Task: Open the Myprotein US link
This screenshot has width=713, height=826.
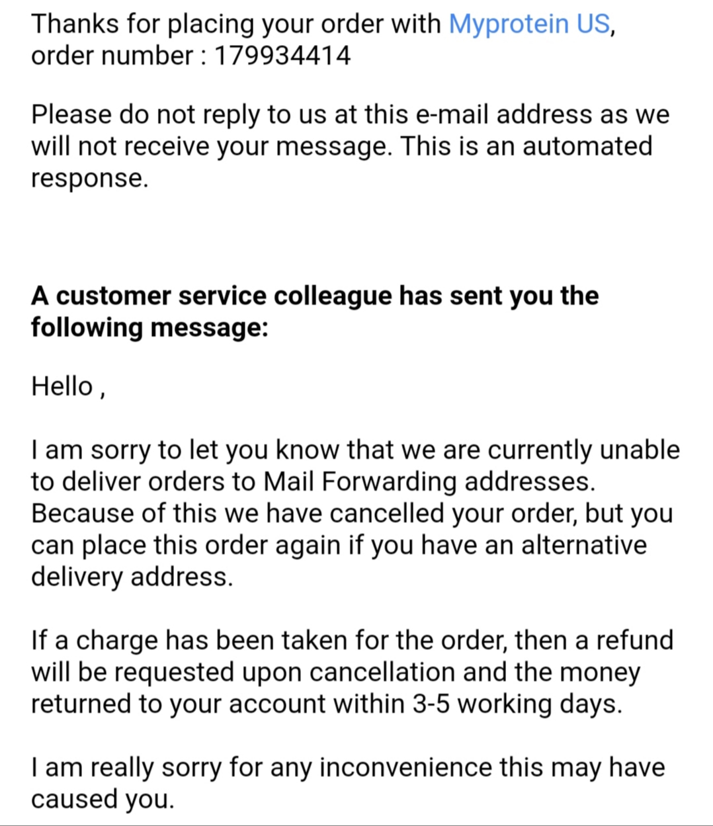Action: (x=528, y=24)
